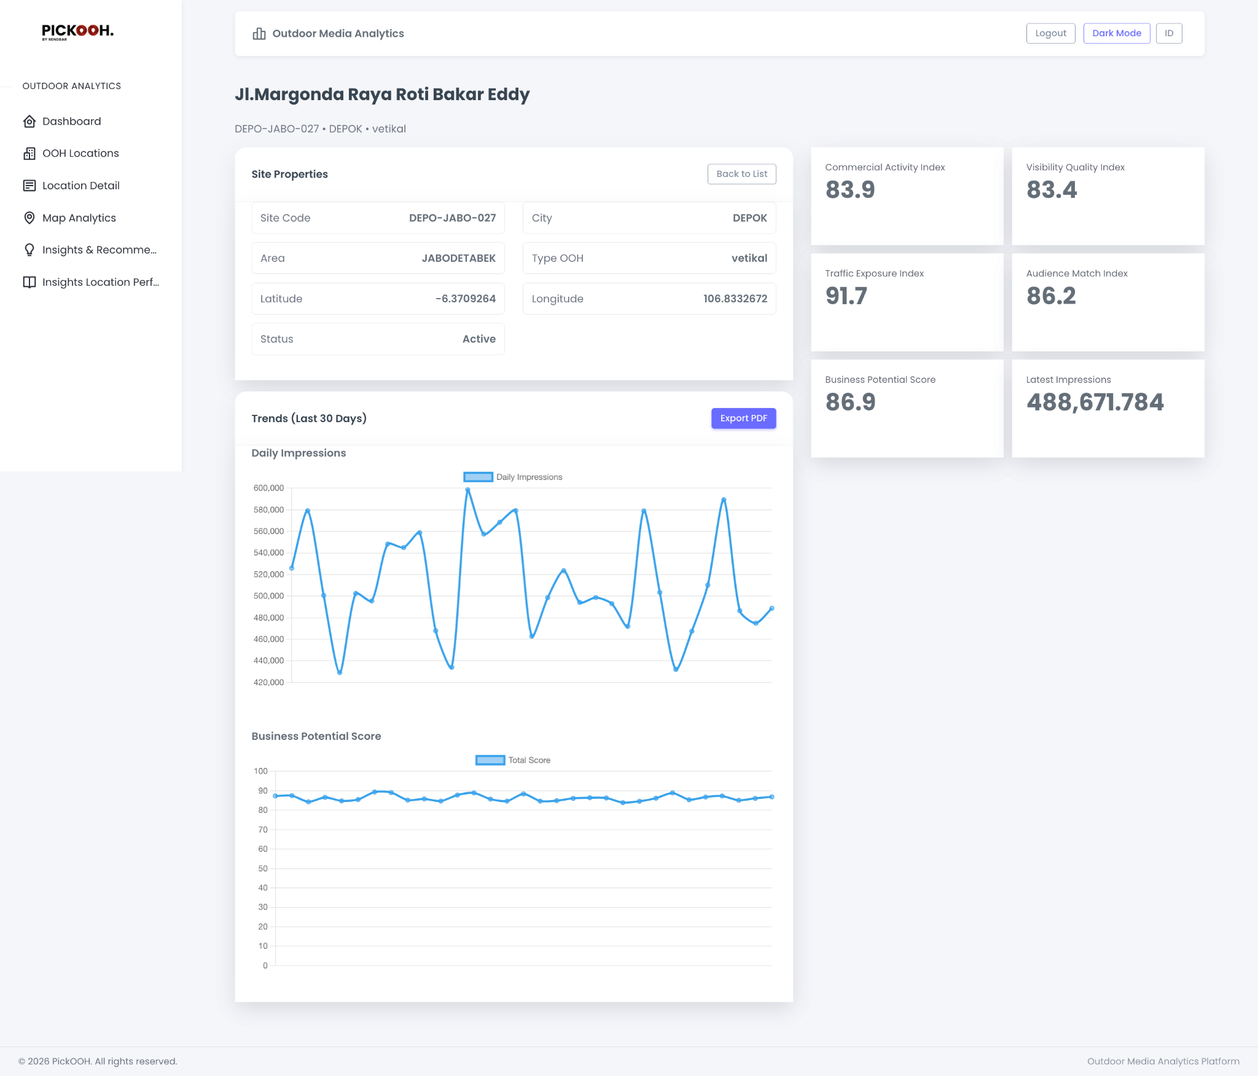Enable Dark Mode
The width and height of the screenshot is (1258, 1076).
coord(1117,33)
